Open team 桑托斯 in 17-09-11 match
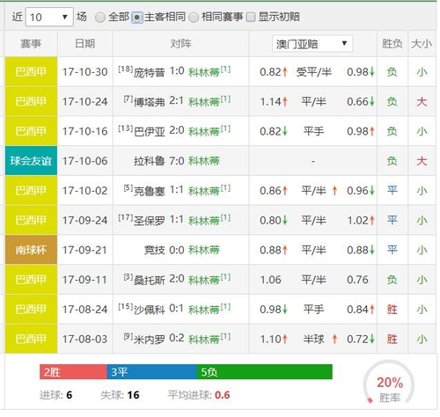This screenshot has width=440, height=417. [149, 280]
